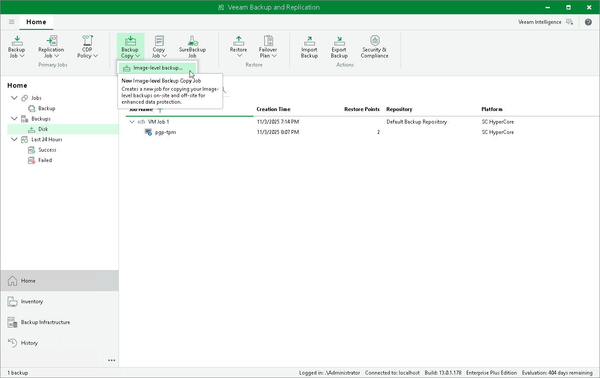Viewport: 600px width, 378px height.
Task: Launch the SureBackup Job button
Action: click(193, 47)
